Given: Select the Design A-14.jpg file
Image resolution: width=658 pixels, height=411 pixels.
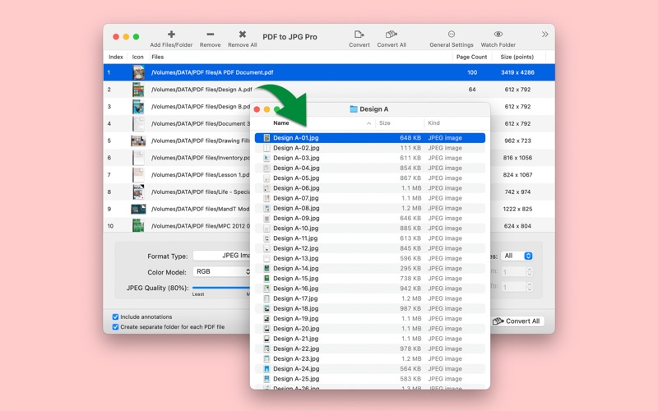Looking at the screenshot, I should (x=296, y=268).
